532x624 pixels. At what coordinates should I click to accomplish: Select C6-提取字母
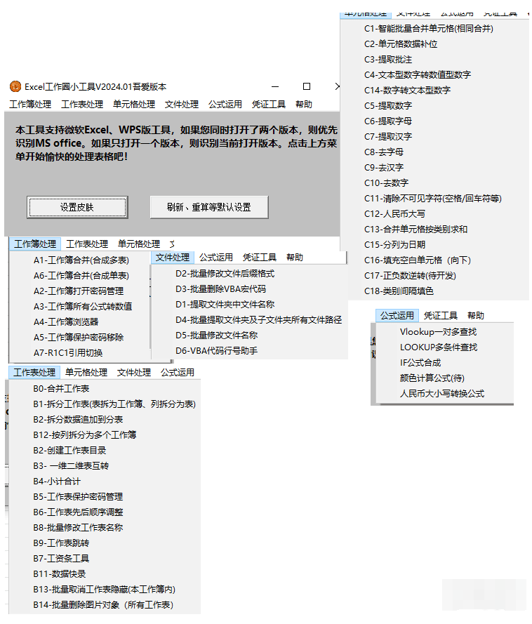[388, 121]
